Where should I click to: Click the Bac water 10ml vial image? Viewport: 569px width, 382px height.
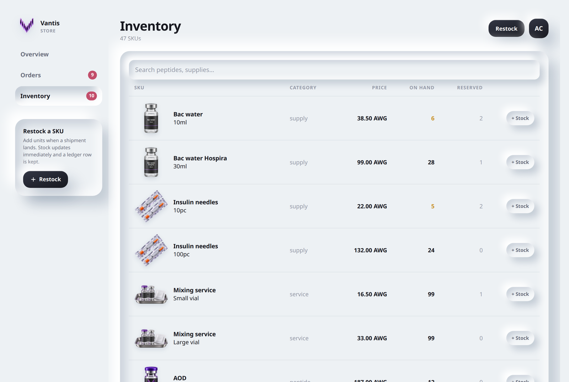point(151,118)
